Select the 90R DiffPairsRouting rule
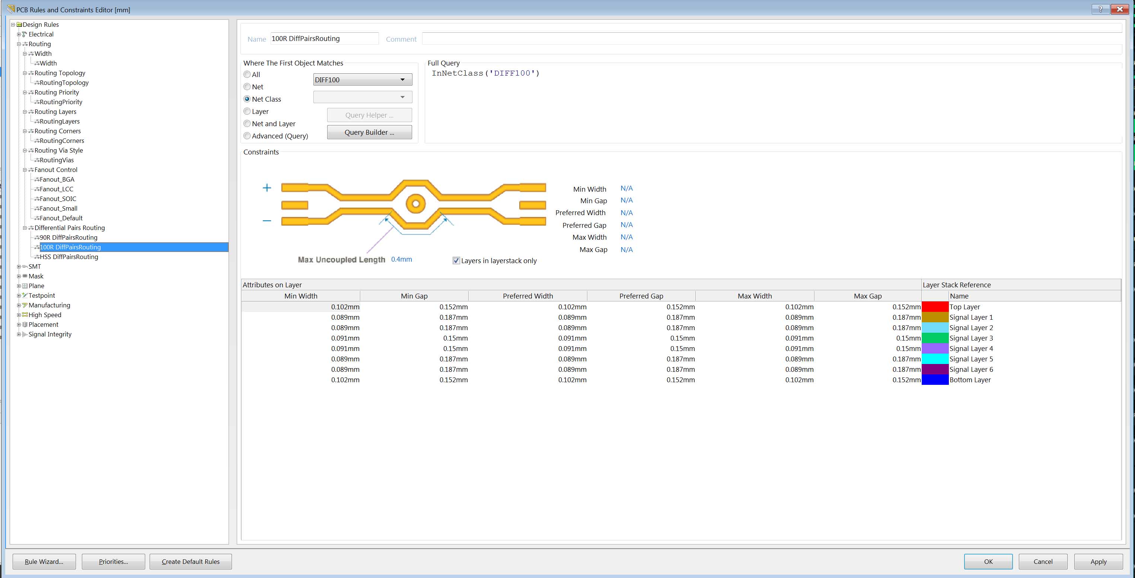Viewport: 1135px width, 578px height. [x=68, y=237]
